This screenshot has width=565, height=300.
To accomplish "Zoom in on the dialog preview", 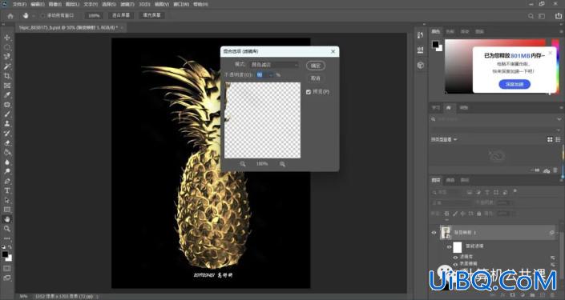I will (x=282, y=164).
